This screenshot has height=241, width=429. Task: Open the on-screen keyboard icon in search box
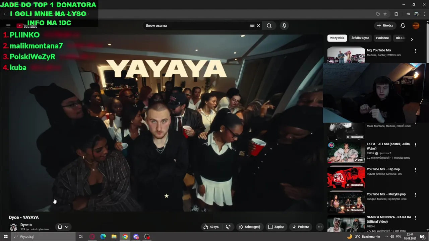(252, 26)
